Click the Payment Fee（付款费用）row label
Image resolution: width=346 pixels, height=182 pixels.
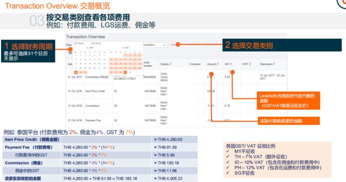pos(28,147)
